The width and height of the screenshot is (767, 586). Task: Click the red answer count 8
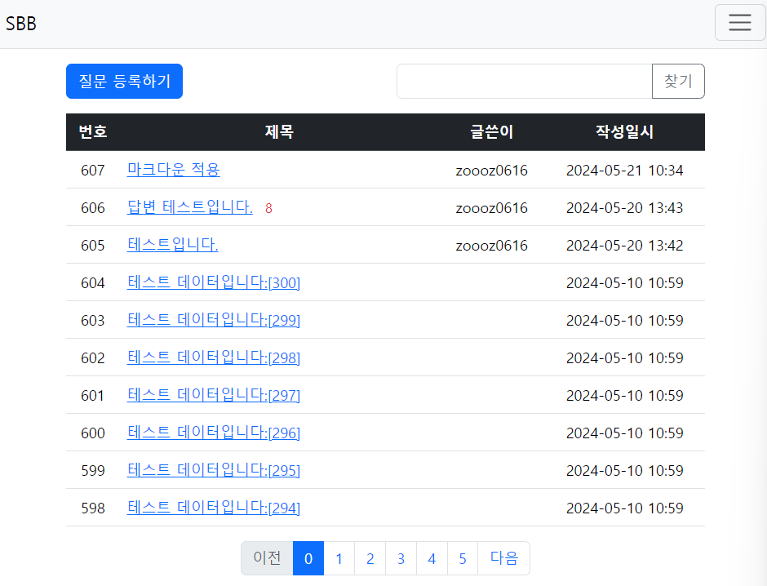268,208
